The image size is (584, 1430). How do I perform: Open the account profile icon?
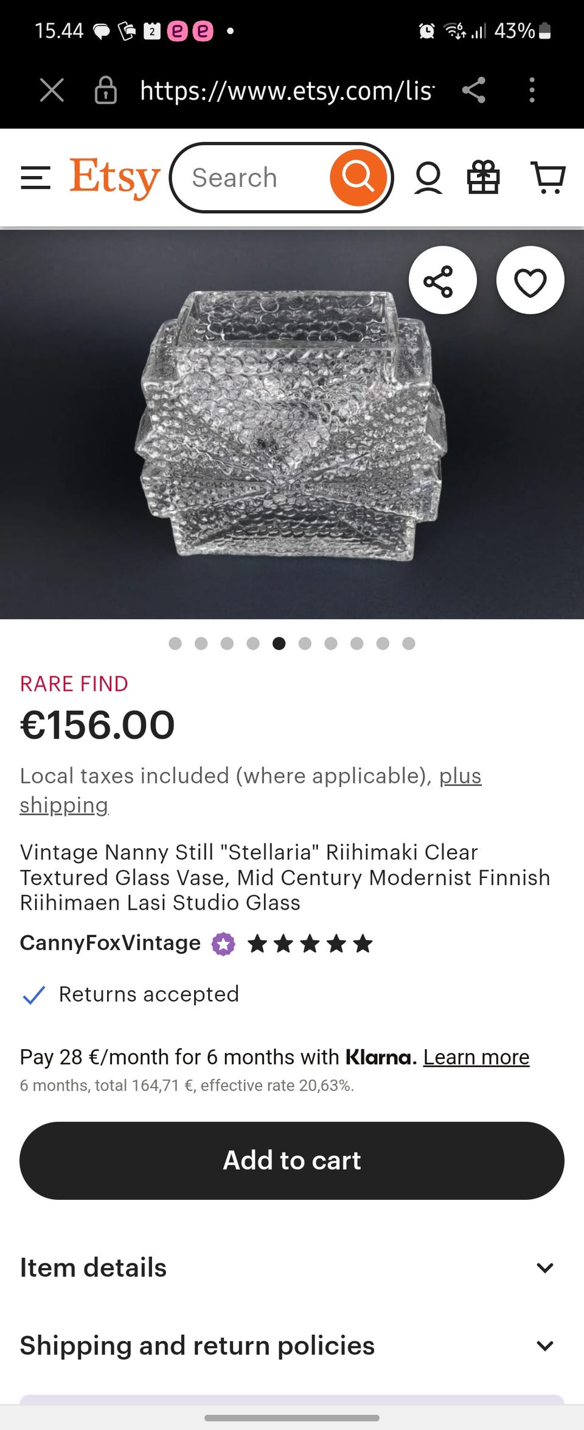point(428,178)
